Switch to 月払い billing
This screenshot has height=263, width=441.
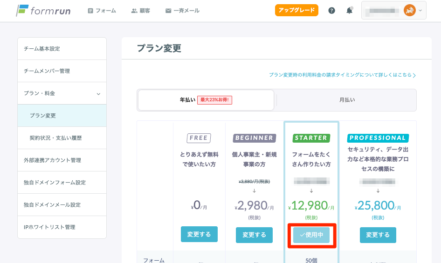(347, 100)
